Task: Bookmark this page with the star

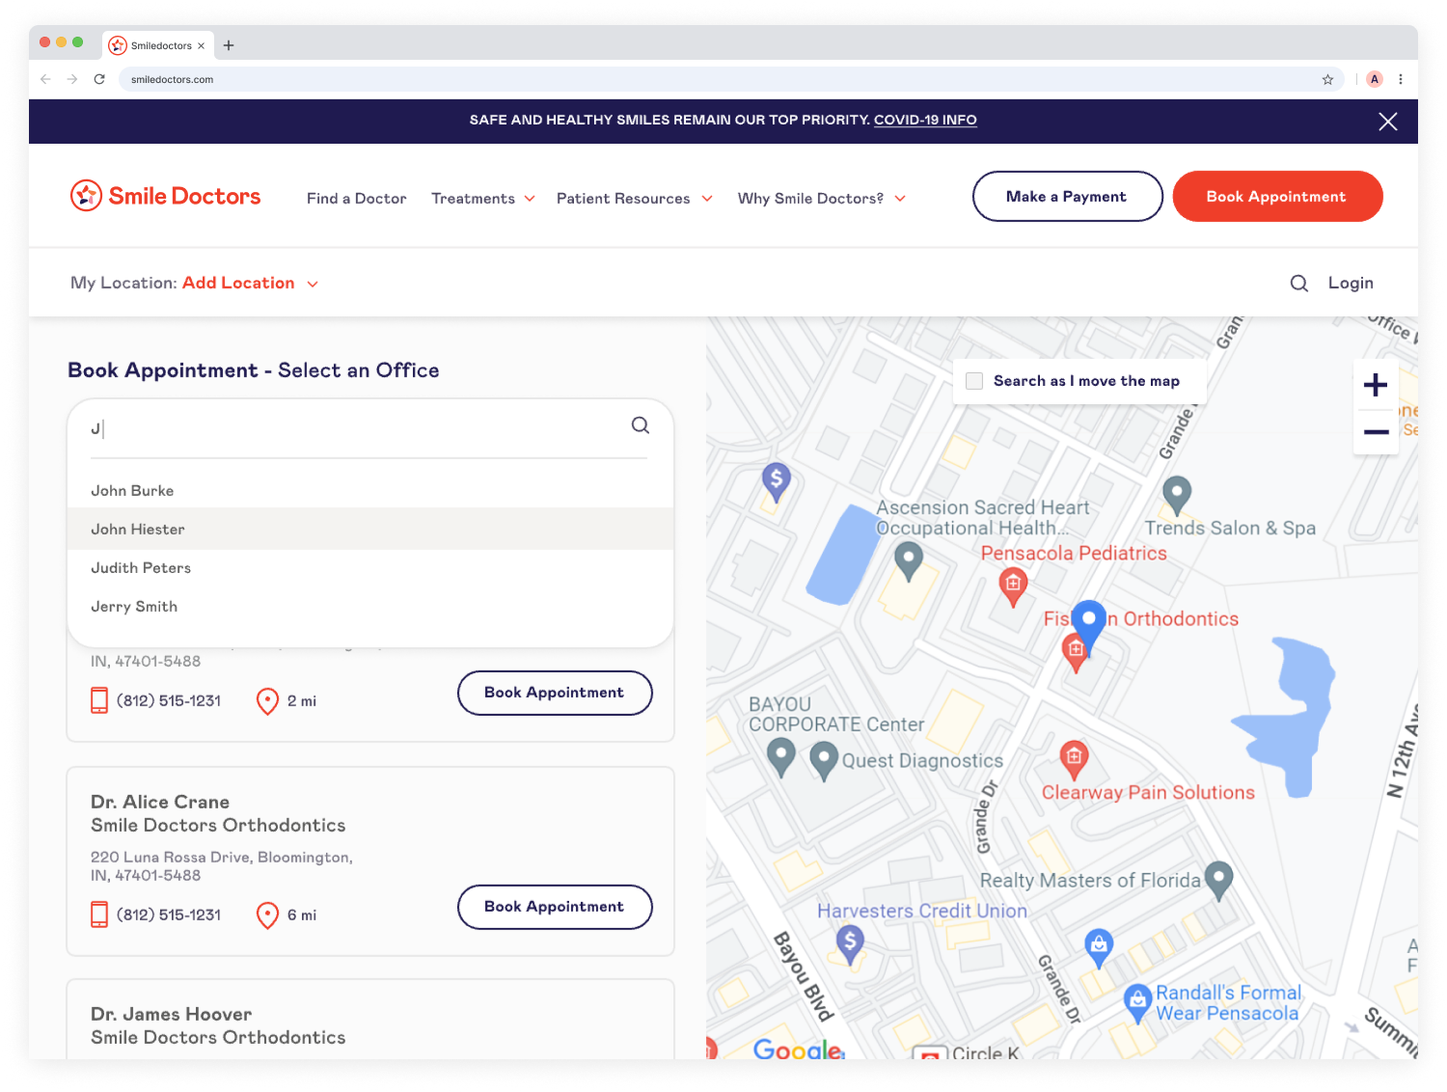Action: pyautogui.click(x=1327, y=79)
